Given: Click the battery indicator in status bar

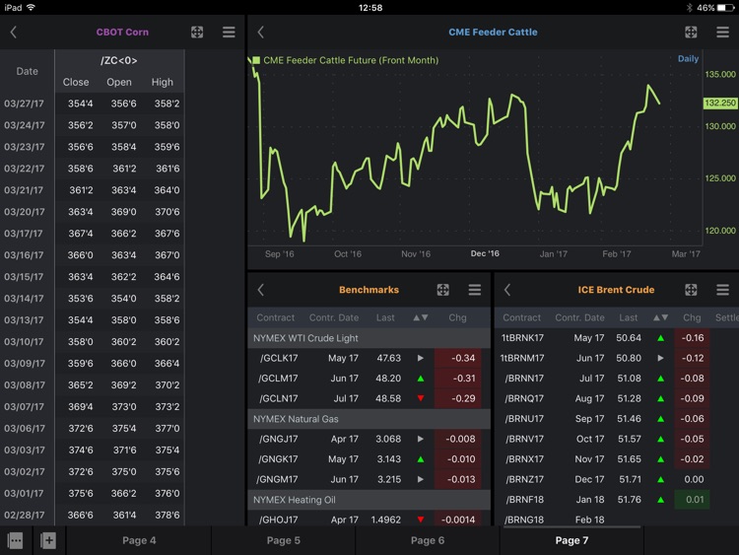Looking at the screenshot, I should coord(725,8).
